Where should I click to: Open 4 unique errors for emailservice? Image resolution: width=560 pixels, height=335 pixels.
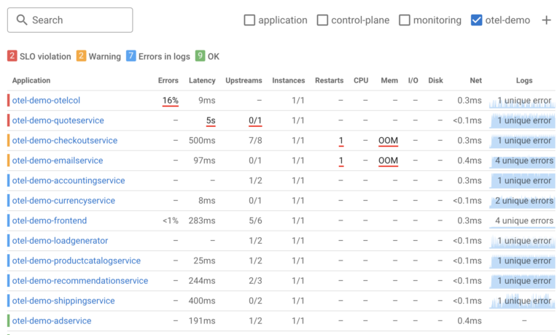[x=523, y=161]
